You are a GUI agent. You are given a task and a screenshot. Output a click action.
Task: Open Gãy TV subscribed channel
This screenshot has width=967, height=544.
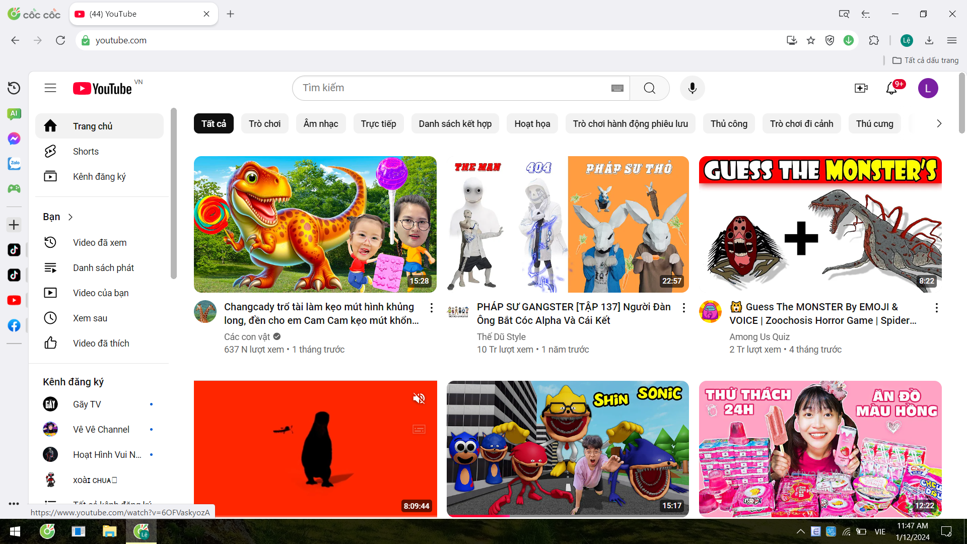pyautogui.click(x=87, y=404)
